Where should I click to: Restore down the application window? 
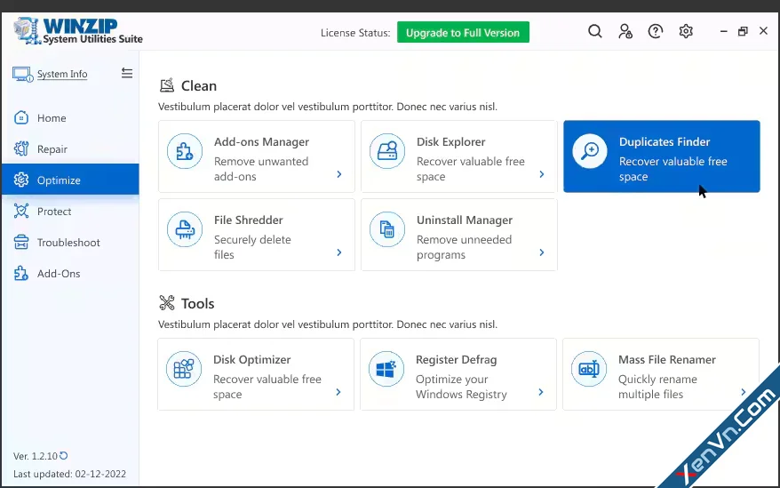coord(743,31)
